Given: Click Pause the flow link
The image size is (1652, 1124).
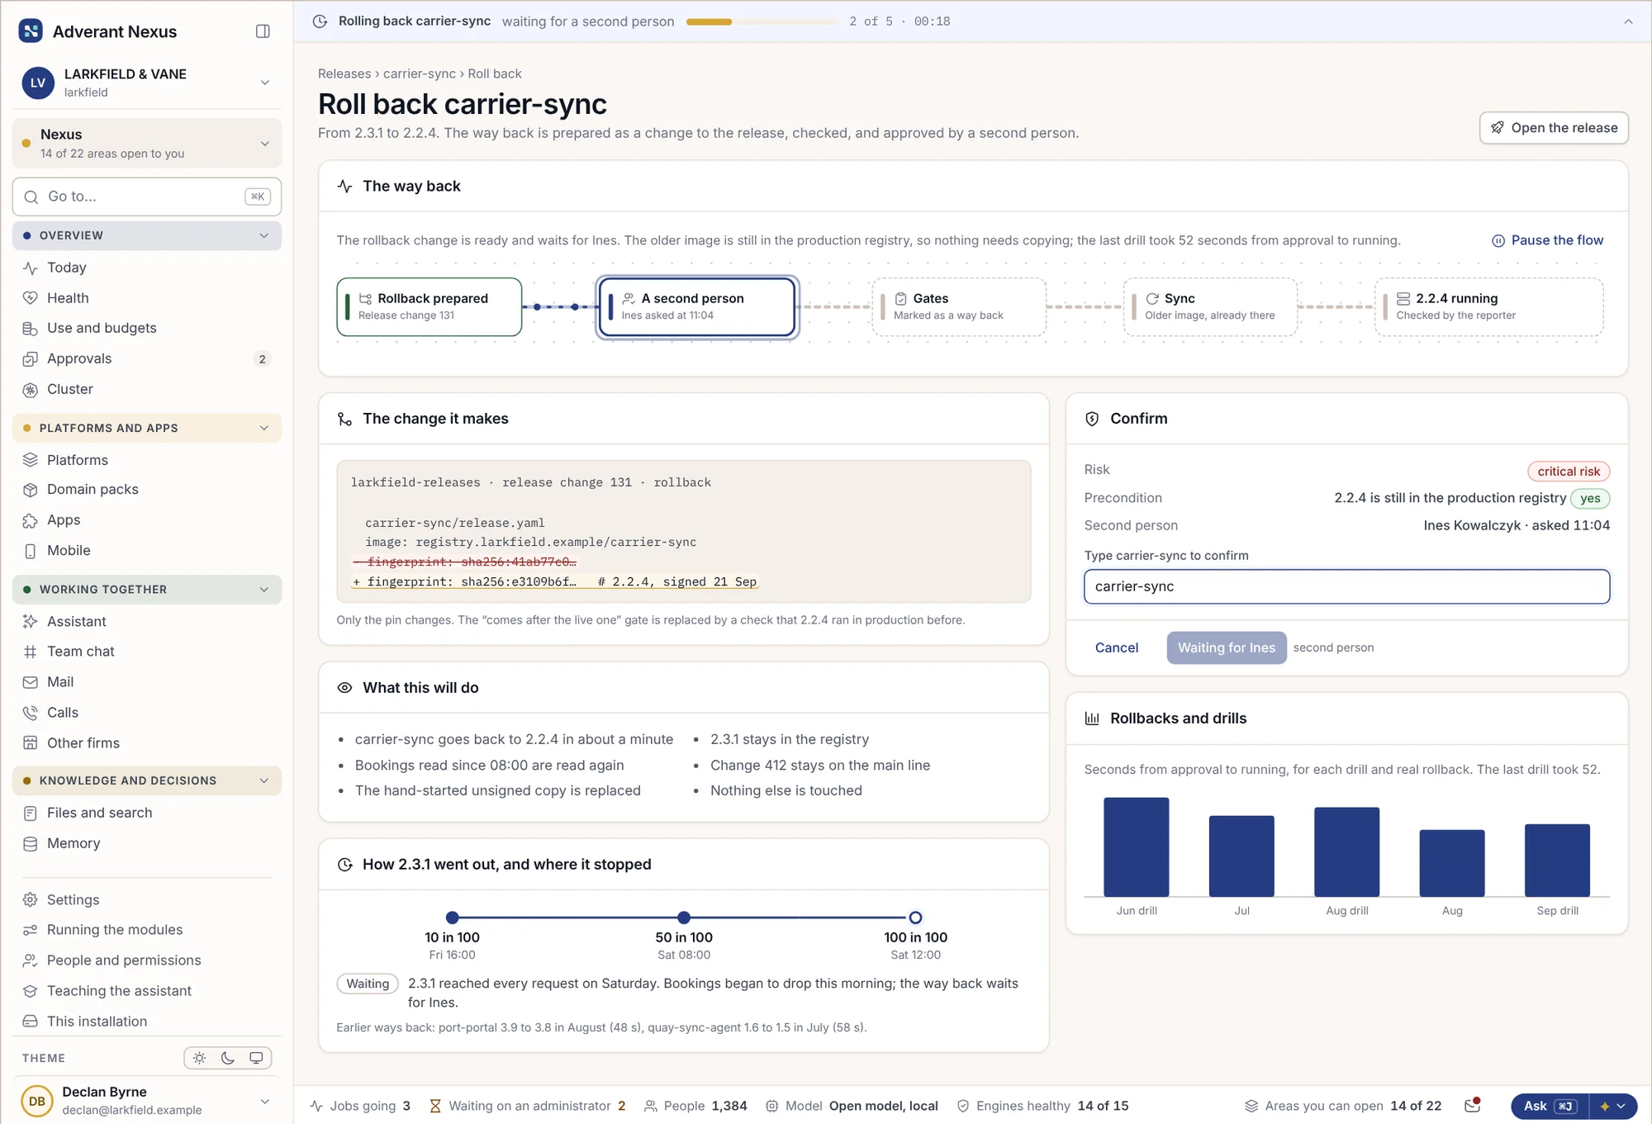Looking at the screenshot, I should [x=1547, y=240].
